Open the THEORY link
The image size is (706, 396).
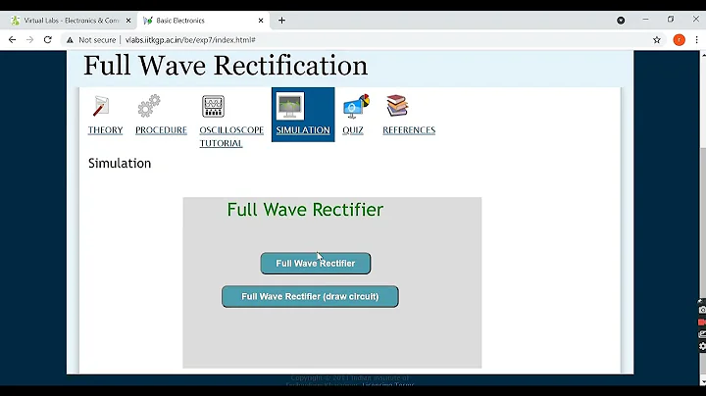[x=105, y=130]
